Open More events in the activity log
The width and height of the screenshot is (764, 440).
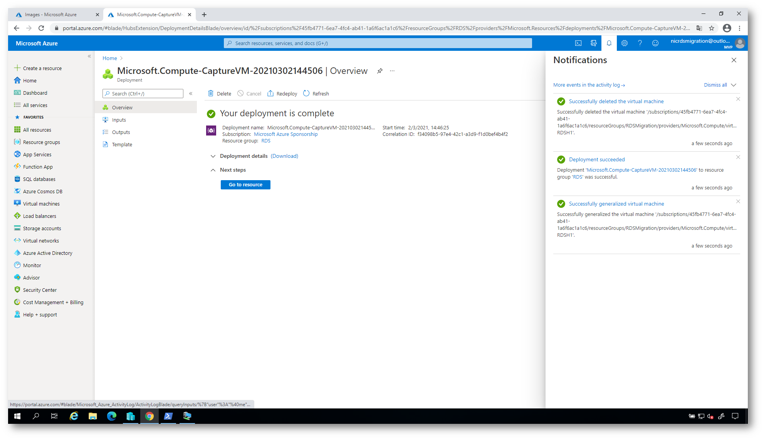tap(589, 85)
